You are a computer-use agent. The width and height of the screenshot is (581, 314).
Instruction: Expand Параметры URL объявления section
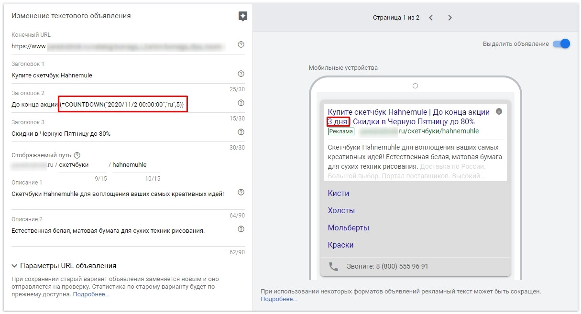[64, 266]
